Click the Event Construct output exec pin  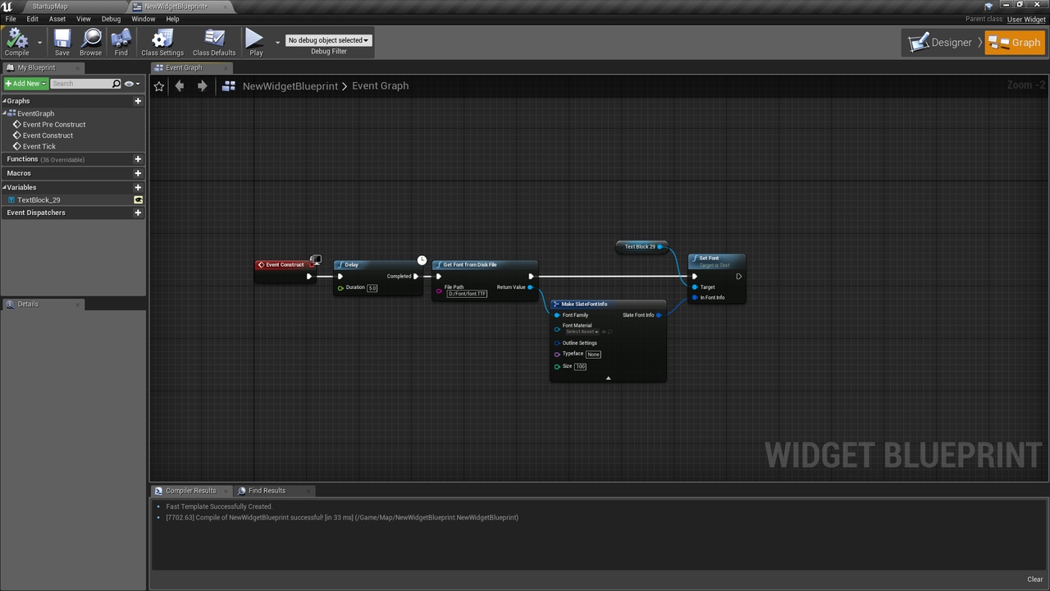308,277
